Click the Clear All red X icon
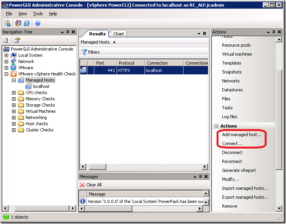Screen dimensions: 286x224 (x=83, y=185)
